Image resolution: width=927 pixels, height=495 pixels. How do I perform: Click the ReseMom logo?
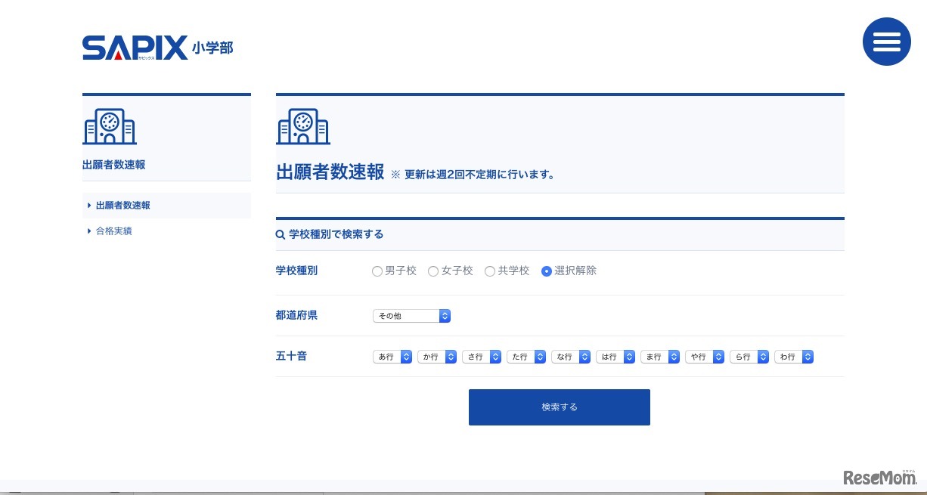coord(879,478)
